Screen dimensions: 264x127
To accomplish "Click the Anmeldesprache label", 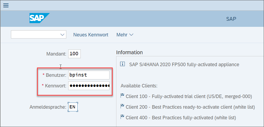I will [x=48, y=107].
